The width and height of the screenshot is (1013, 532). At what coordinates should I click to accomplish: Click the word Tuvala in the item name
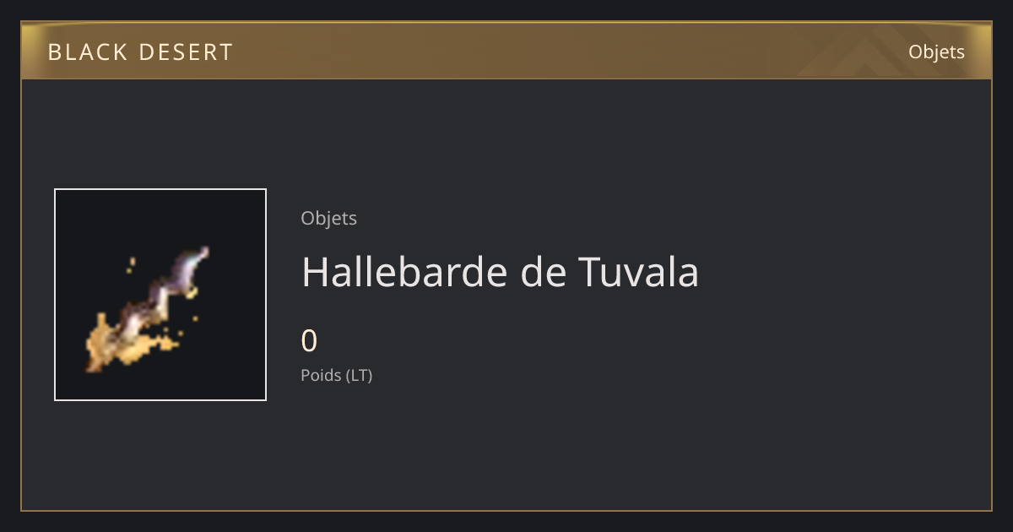click(x=638, y=272)
